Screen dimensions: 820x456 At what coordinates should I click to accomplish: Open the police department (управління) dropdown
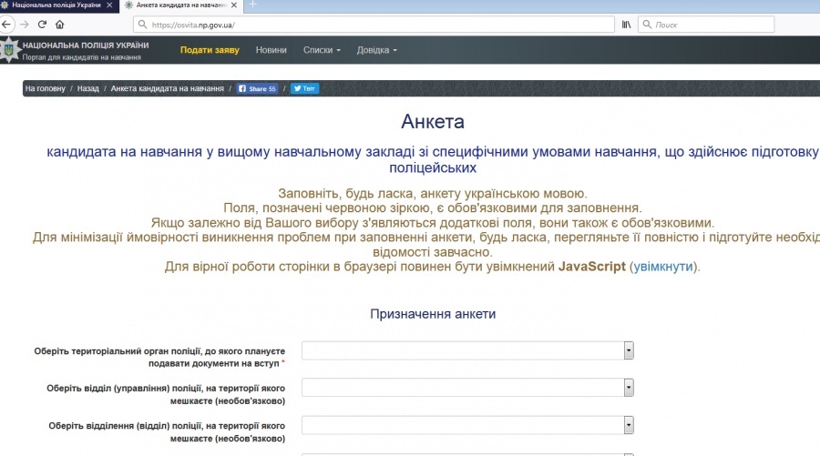coord(628,388)
